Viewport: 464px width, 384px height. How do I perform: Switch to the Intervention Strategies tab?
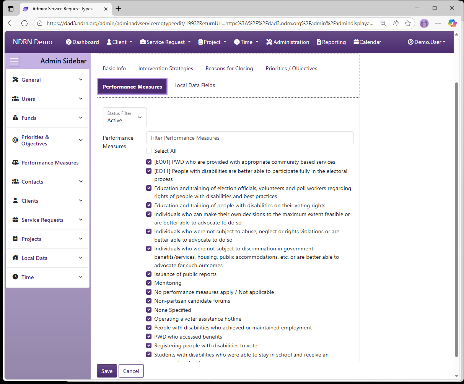tap(166, 68)
